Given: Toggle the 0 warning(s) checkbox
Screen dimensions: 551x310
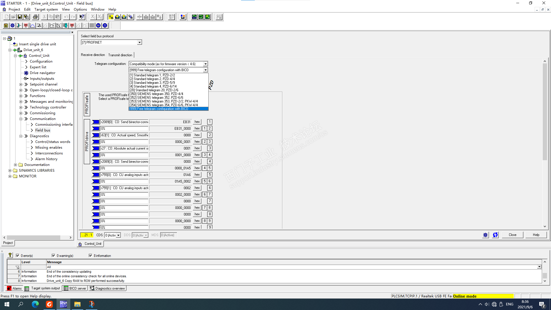Looking at the screenshot, I should tap(53, 255).
